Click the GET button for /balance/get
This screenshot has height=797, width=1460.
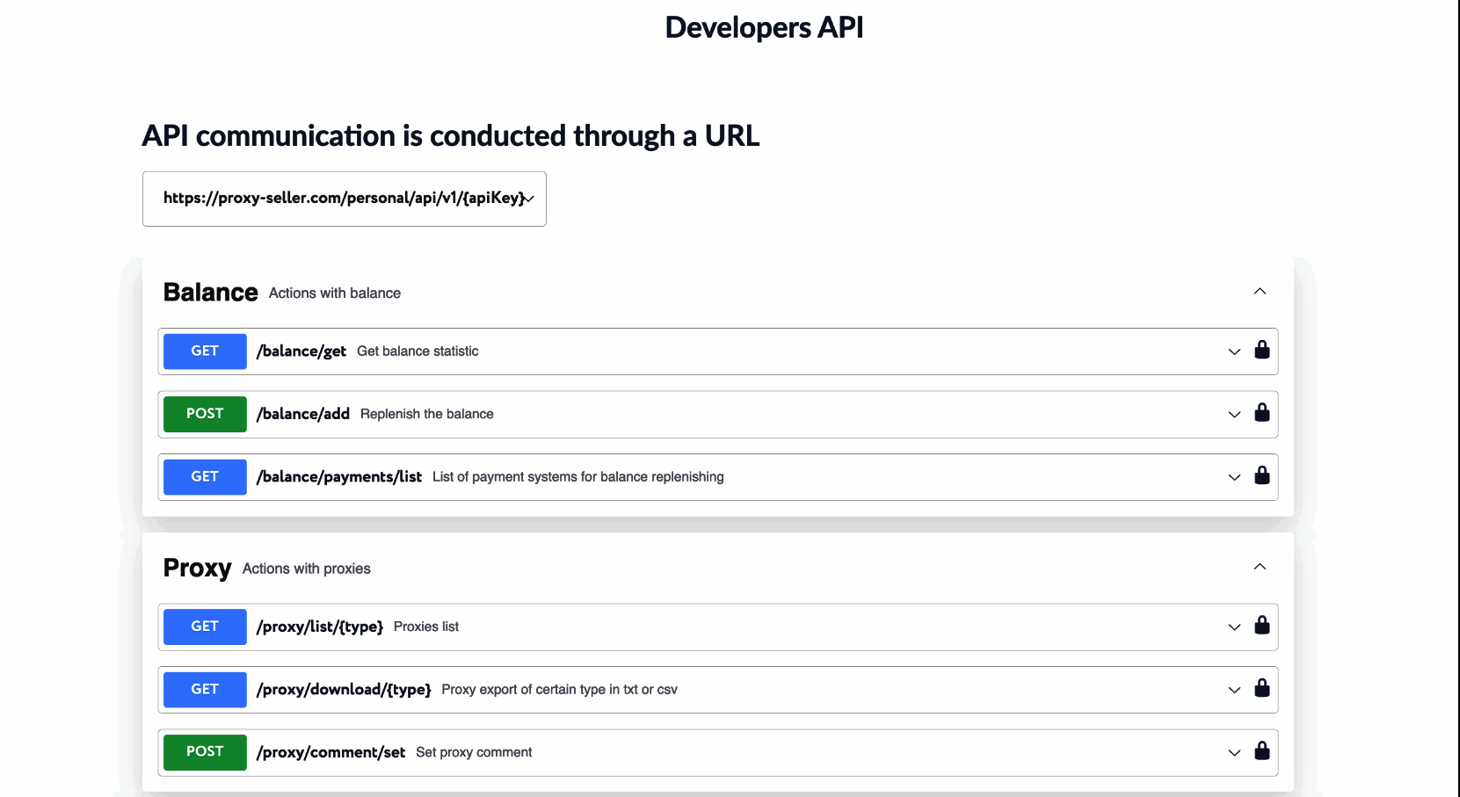click(x=205, y=351)
